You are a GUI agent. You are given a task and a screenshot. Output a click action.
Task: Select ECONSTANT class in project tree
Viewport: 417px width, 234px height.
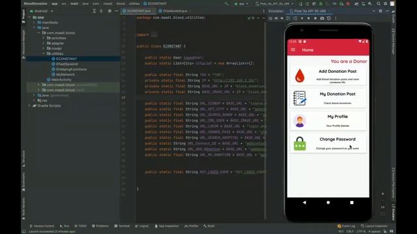[x=66, y=58]
